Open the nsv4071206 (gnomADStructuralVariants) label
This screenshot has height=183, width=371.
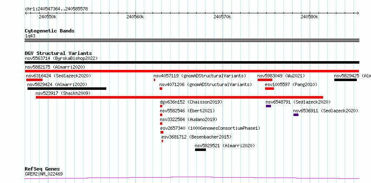pos(206,84)
